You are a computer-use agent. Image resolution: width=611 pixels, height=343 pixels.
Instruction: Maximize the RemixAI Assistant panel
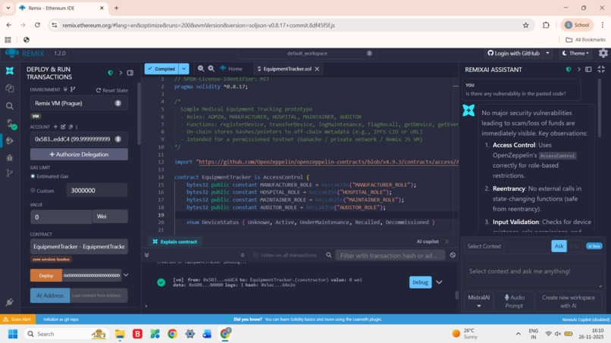click(601, 70)
